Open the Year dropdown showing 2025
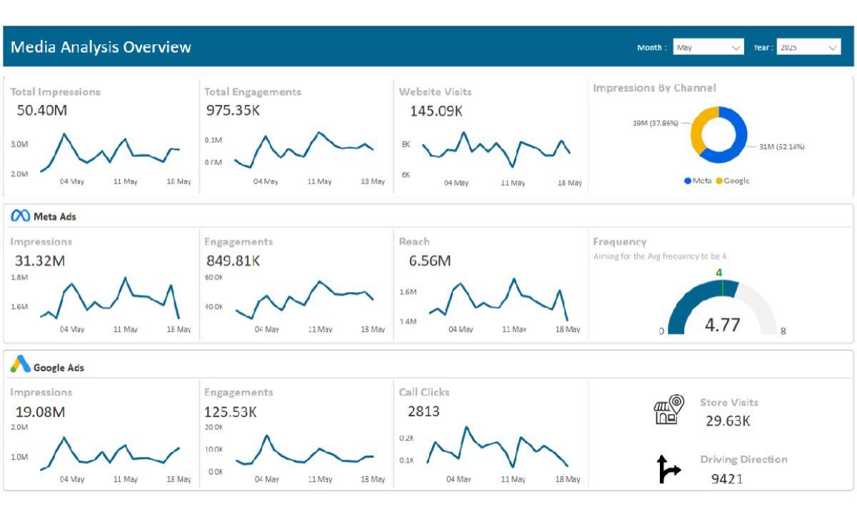The height and width of the screenshot is (514, 857). (808, 47)
